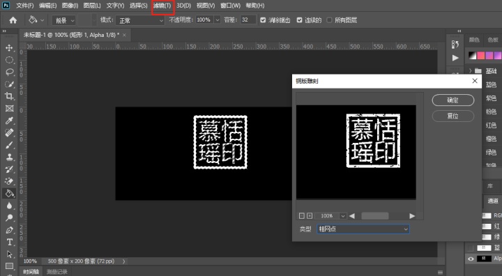Uncheck the 连续的 contiguous checkbox

pos(299,20)
